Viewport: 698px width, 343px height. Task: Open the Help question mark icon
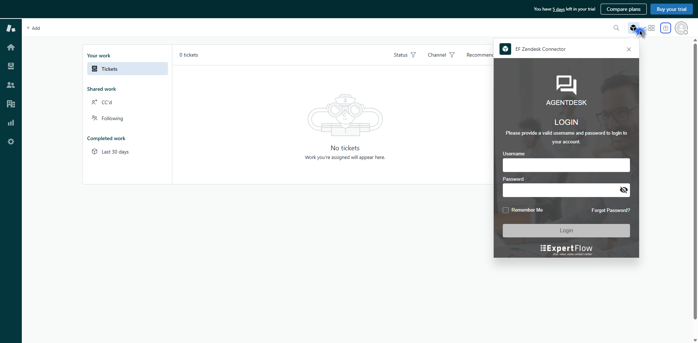click(665, 28)
